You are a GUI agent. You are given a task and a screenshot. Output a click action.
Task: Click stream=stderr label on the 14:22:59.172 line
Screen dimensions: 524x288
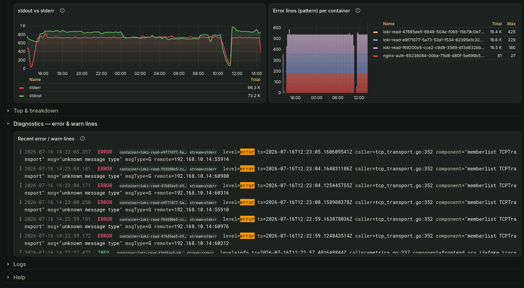tap(203, 236)
